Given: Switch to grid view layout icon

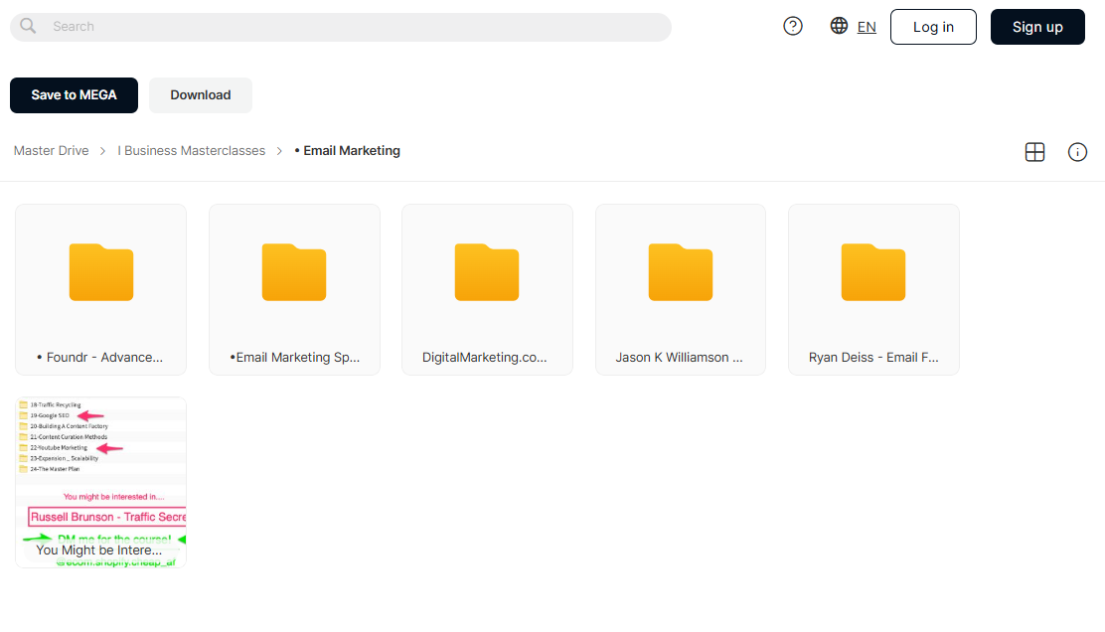Looking at the screenshot, I should click(1034, 151).
